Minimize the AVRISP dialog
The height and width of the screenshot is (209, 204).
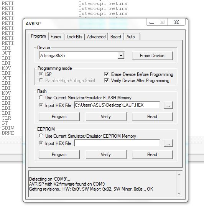[x=152, y=22]
